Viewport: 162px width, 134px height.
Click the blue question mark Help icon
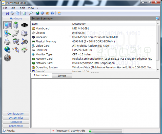tap(52, 13)
